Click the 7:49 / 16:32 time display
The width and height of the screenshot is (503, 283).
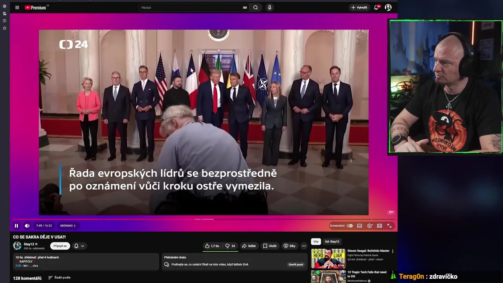click(x=44, y=226)
